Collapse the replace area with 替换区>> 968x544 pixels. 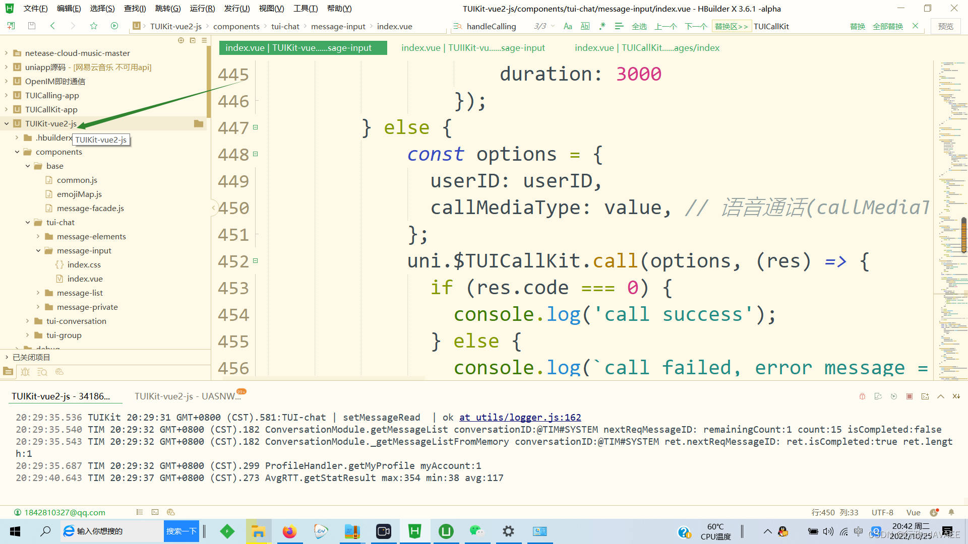pos(732,26)
